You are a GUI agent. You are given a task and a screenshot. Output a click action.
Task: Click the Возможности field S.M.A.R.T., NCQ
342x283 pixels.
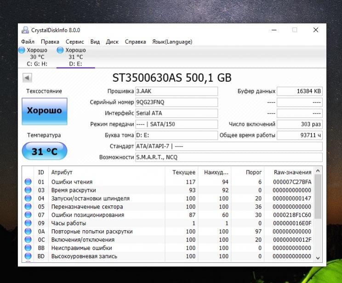[229, 157]
